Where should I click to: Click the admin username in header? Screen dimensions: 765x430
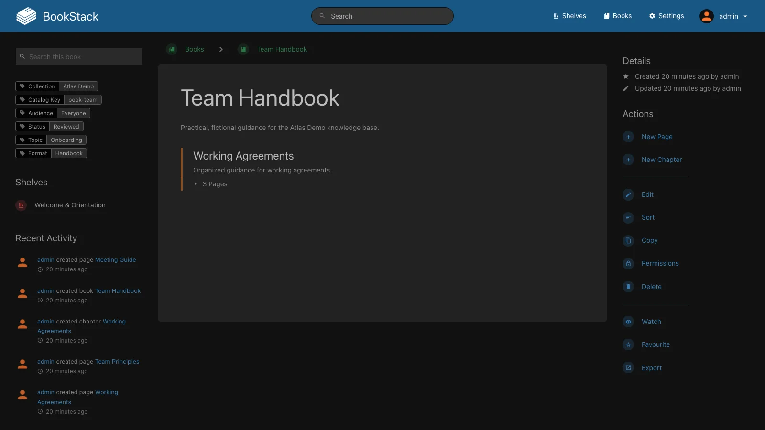point(729,16)
